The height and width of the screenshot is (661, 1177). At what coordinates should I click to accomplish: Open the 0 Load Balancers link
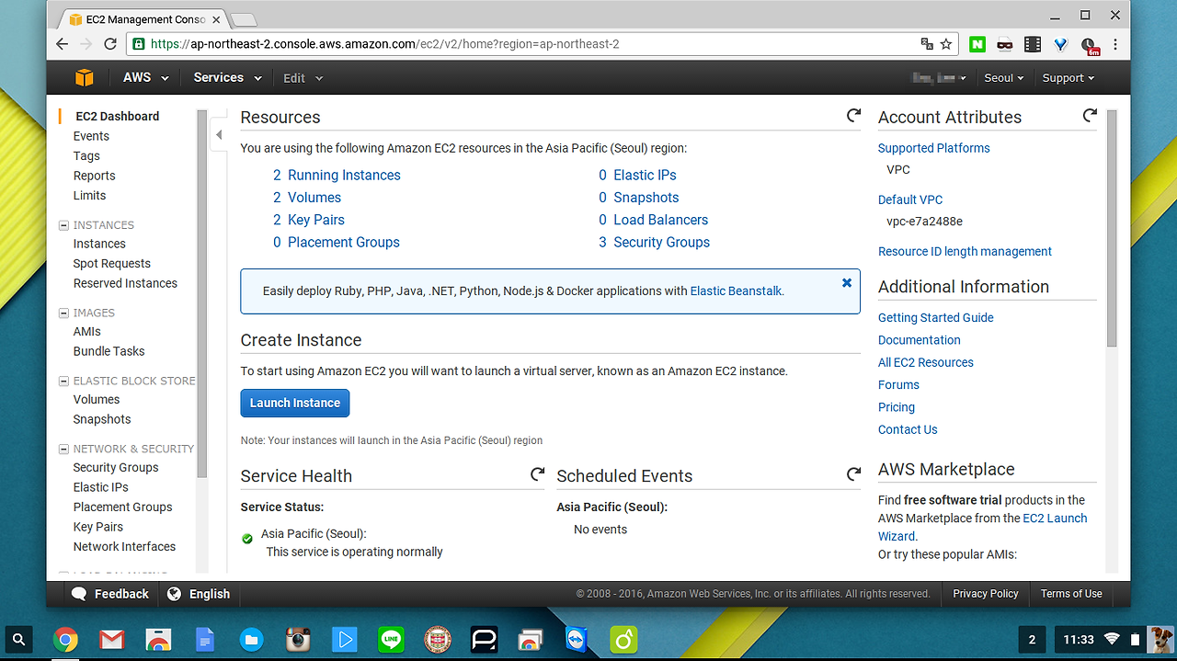[x=653, y=221]
